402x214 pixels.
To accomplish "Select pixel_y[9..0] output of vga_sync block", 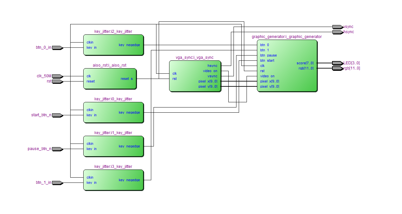I will coord(208,86).
